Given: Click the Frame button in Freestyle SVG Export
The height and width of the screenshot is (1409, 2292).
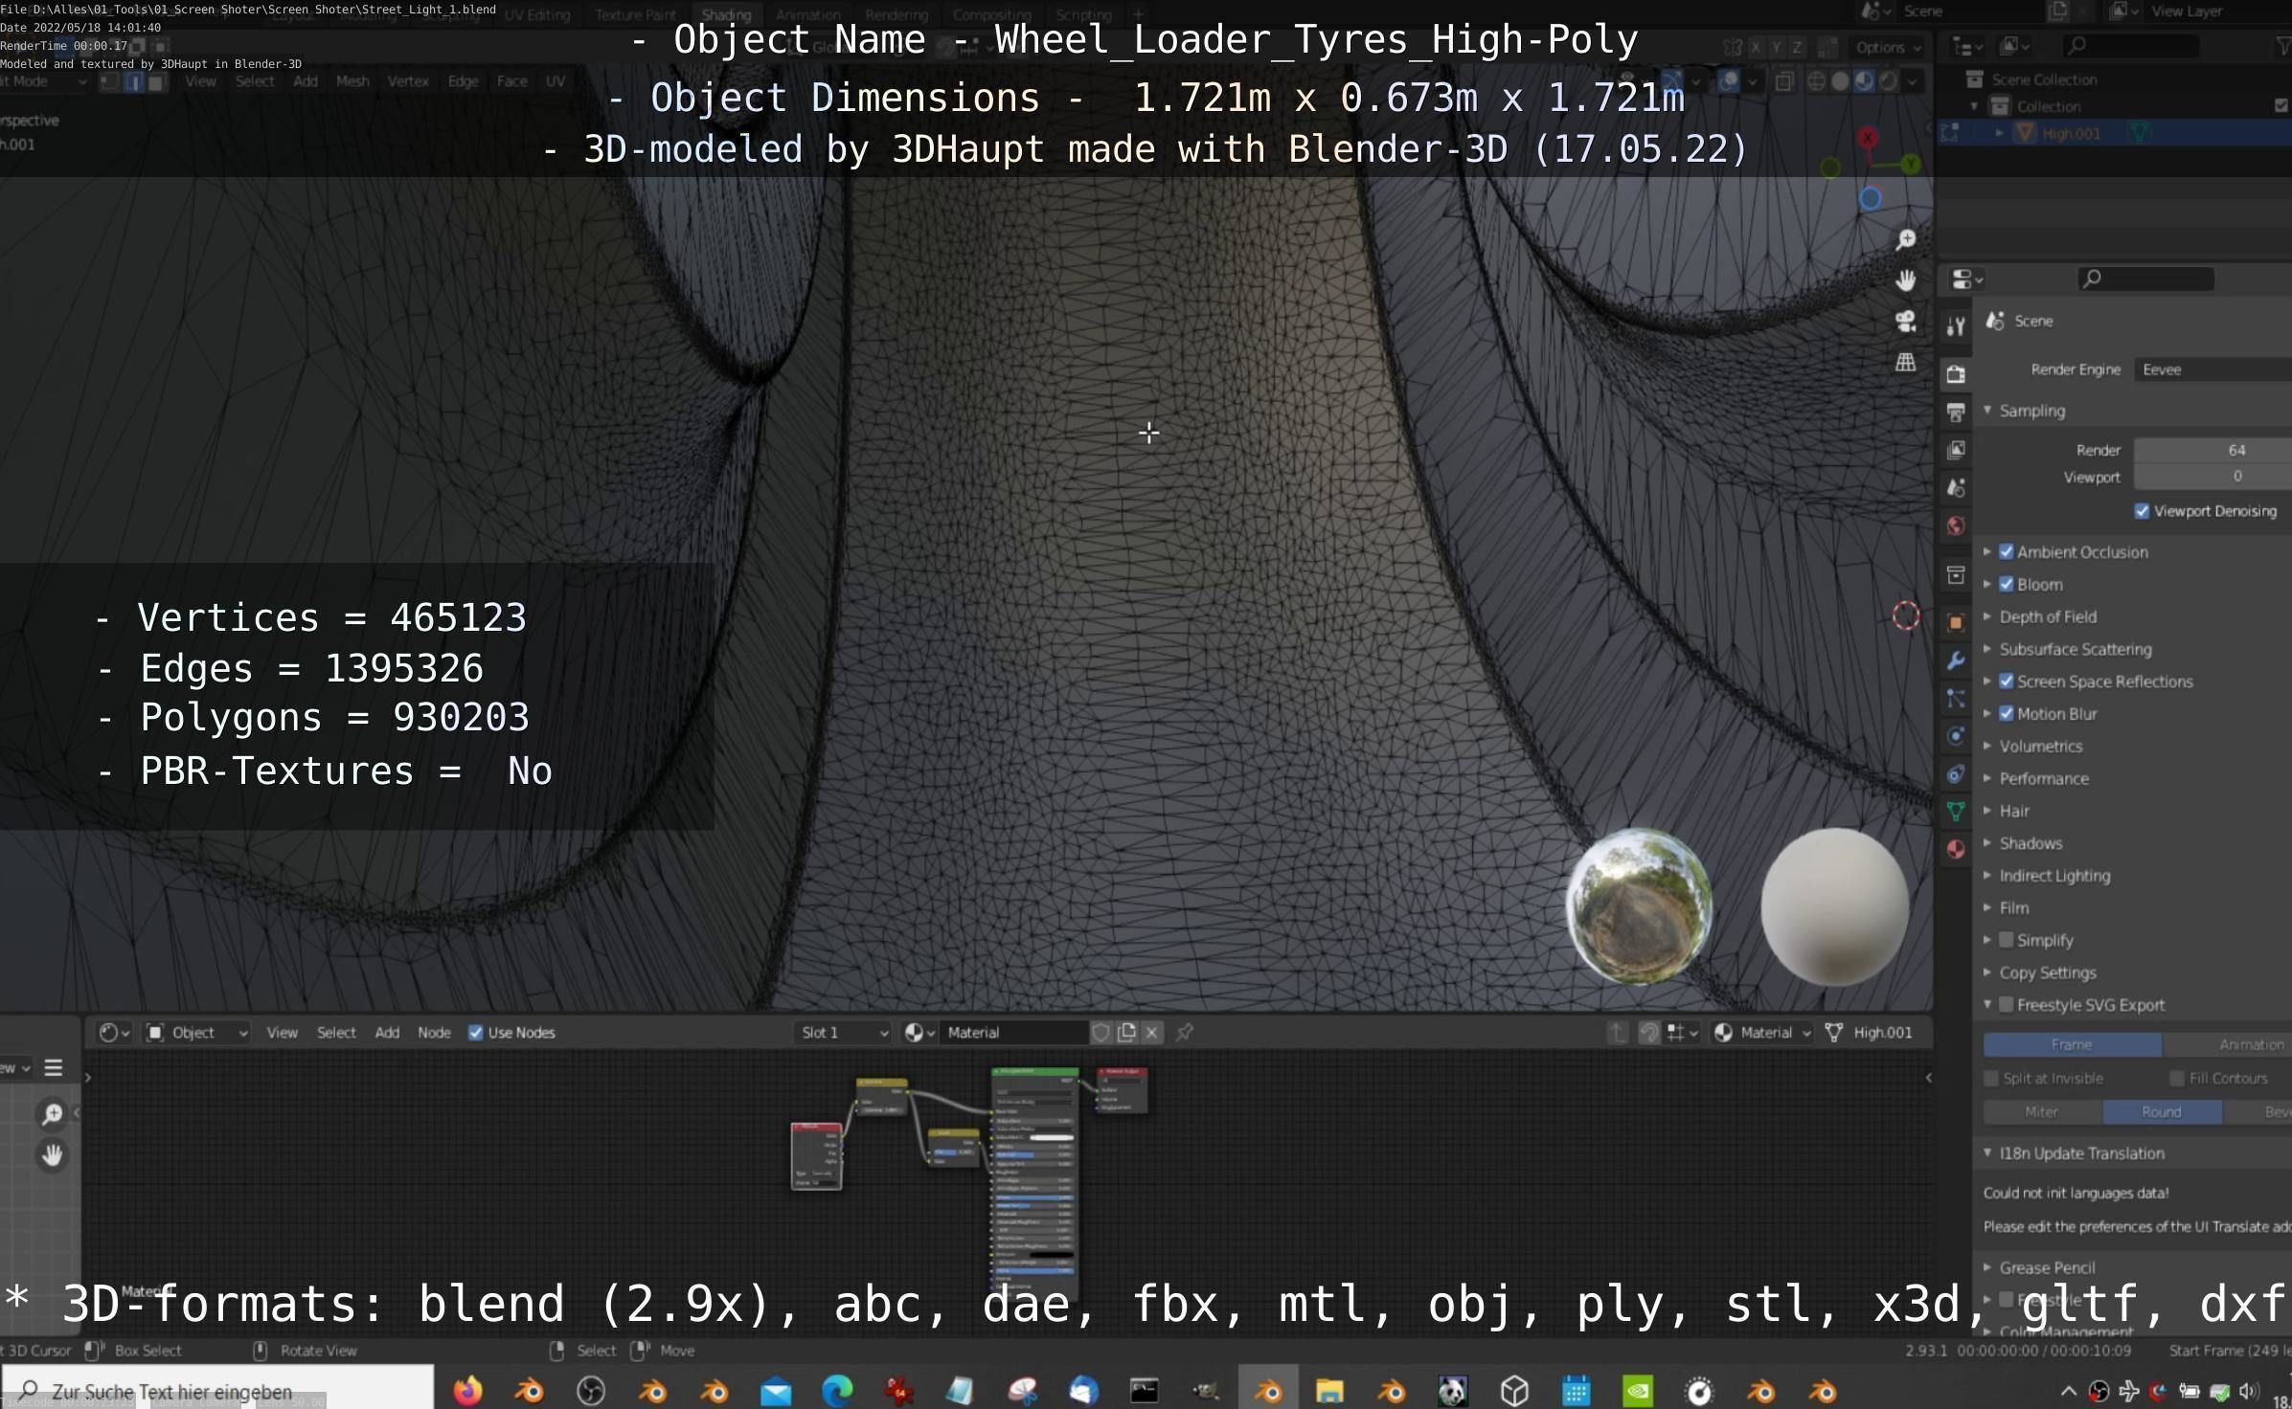Looking at the screenshot, I should point(2071,1044).
